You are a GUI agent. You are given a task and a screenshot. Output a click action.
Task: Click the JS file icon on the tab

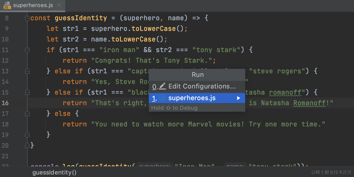[7, 5]
